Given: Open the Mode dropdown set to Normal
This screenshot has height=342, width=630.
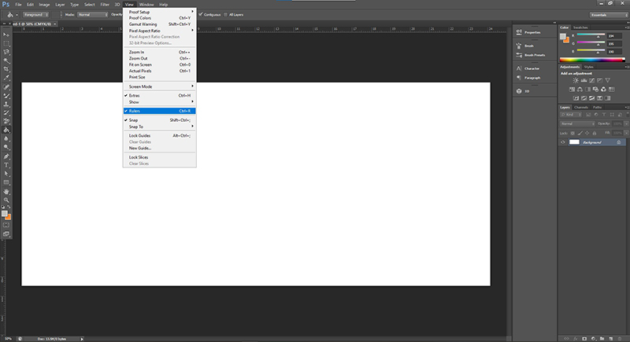Looking at the screenshot, I should coord(94,14).
